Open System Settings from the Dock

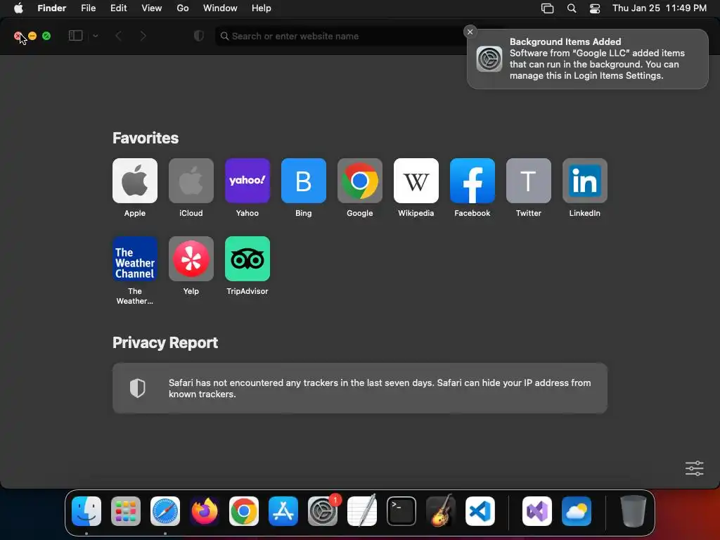tap(322, 511)
